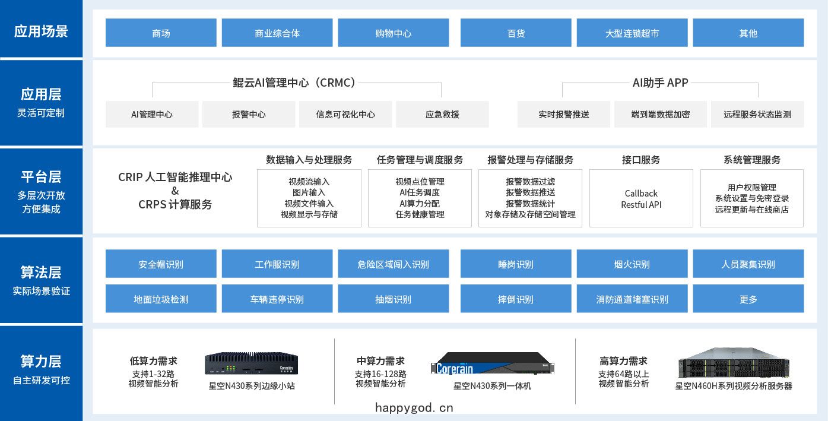Click the 低算力需求 heading

coord(153,361)
